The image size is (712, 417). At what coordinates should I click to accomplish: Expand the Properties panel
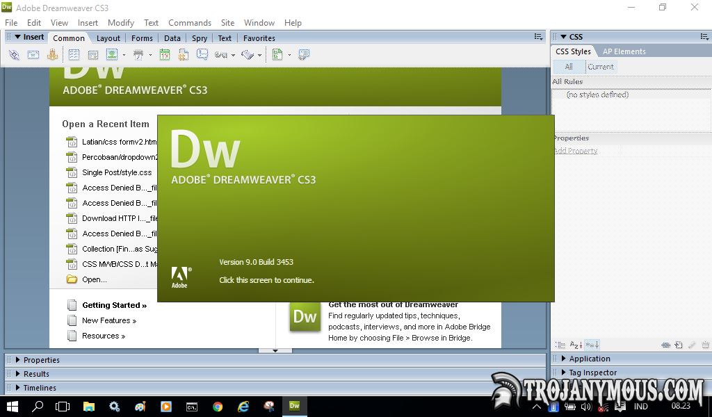click(x=41, y=360)
